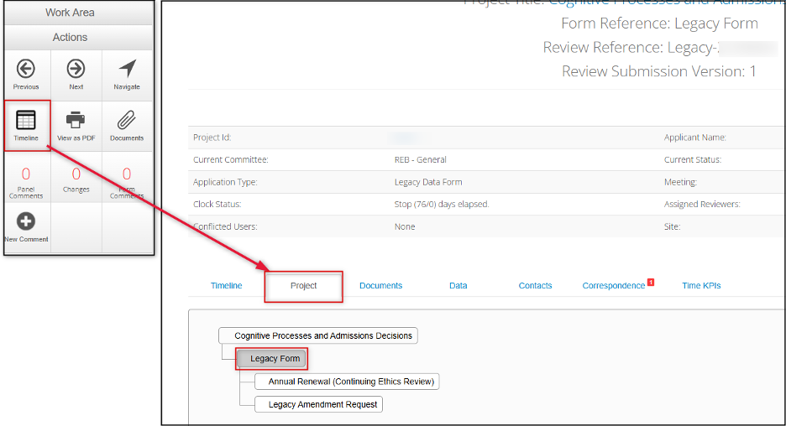
Task: Click 'Current Committee:' label
Action: [231, 159]
